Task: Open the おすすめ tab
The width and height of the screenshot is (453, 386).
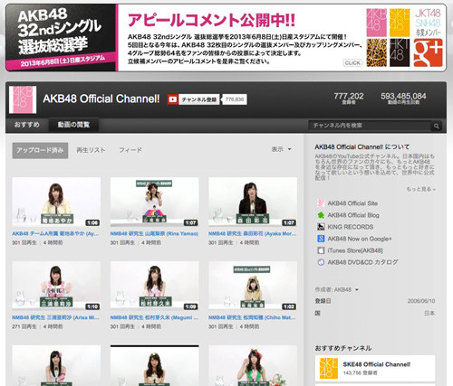Action: (27, 125)
